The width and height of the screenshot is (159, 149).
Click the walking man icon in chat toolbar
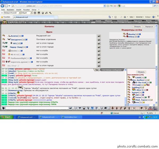[x=88, y=108]
